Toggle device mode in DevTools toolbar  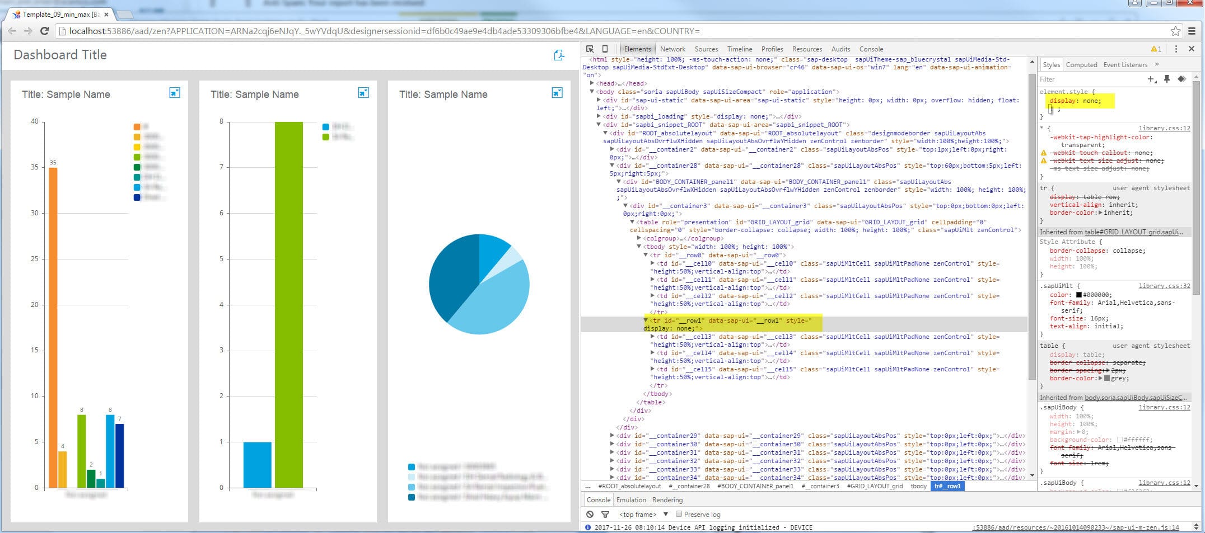605,49
